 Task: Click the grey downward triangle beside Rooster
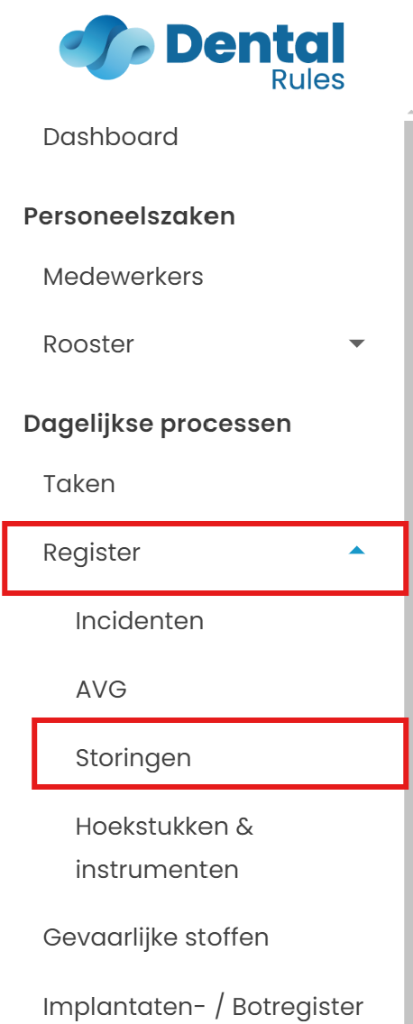[356, 343]
